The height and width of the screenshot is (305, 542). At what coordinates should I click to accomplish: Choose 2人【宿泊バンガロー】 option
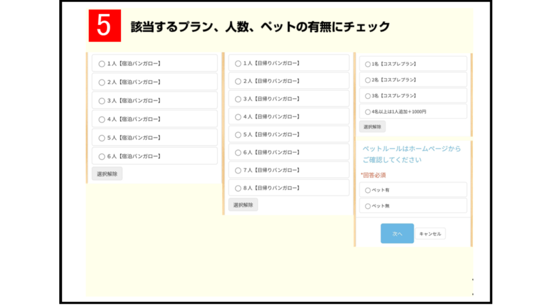[102, 82]
